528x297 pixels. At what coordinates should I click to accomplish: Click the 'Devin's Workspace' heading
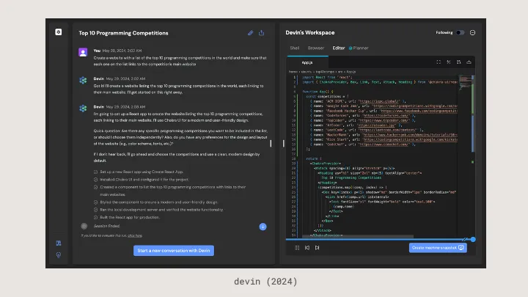[x=310, y=33]
